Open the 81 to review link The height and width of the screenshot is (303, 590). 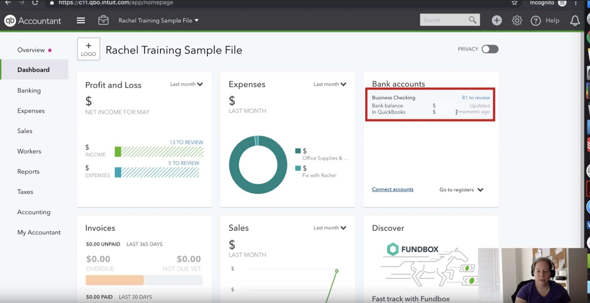click(x=476, y=98)
